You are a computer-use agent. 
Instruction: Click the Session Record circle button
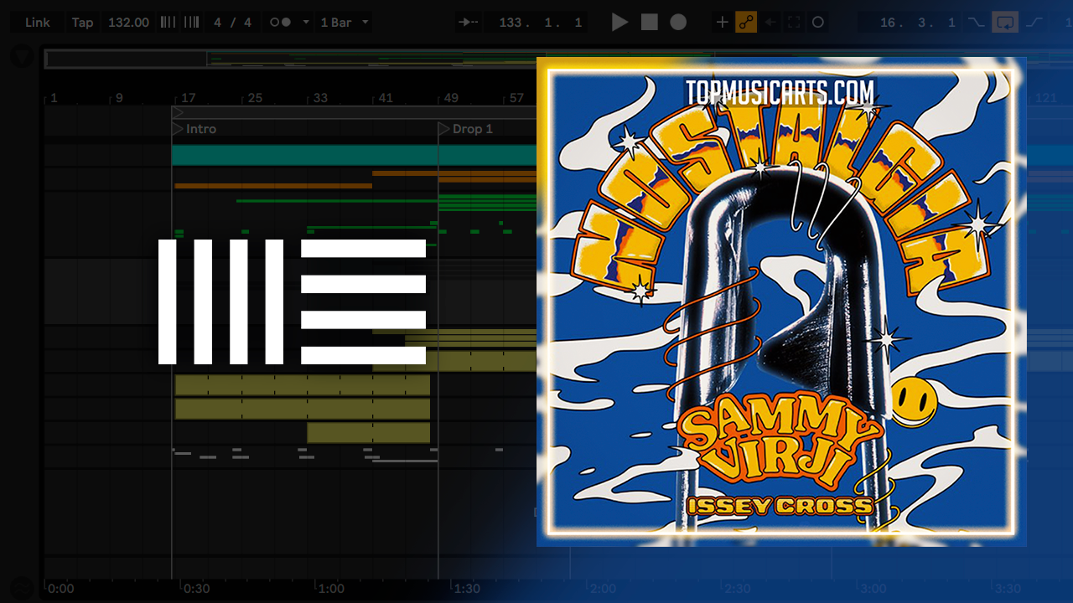pos(818,23)
